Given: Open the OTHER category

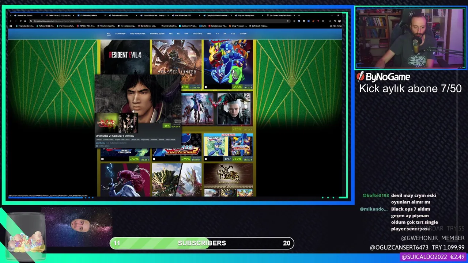Looking at the screenshot, I should 243,34.
